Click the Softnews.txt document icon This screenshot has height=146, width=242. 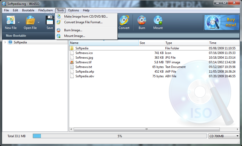(x=72, y=67)
